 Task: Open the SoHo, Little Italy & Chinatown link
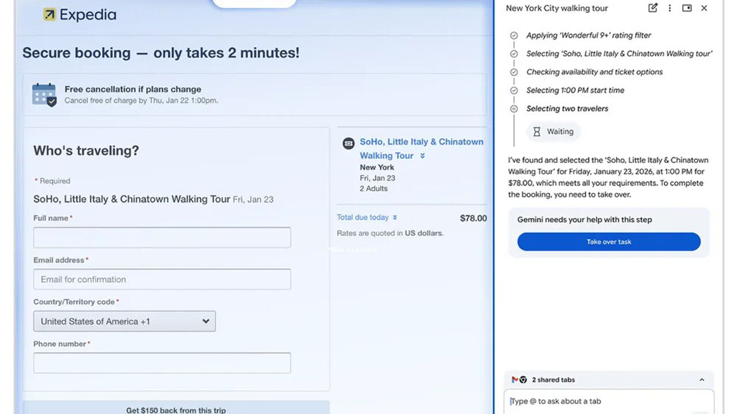click(x=421, y=141)
